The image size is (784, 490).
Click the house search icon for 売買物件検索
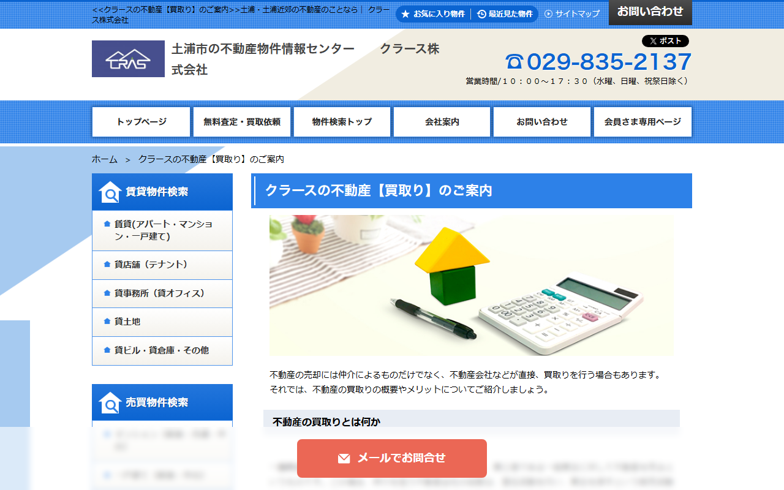[110, 402]
